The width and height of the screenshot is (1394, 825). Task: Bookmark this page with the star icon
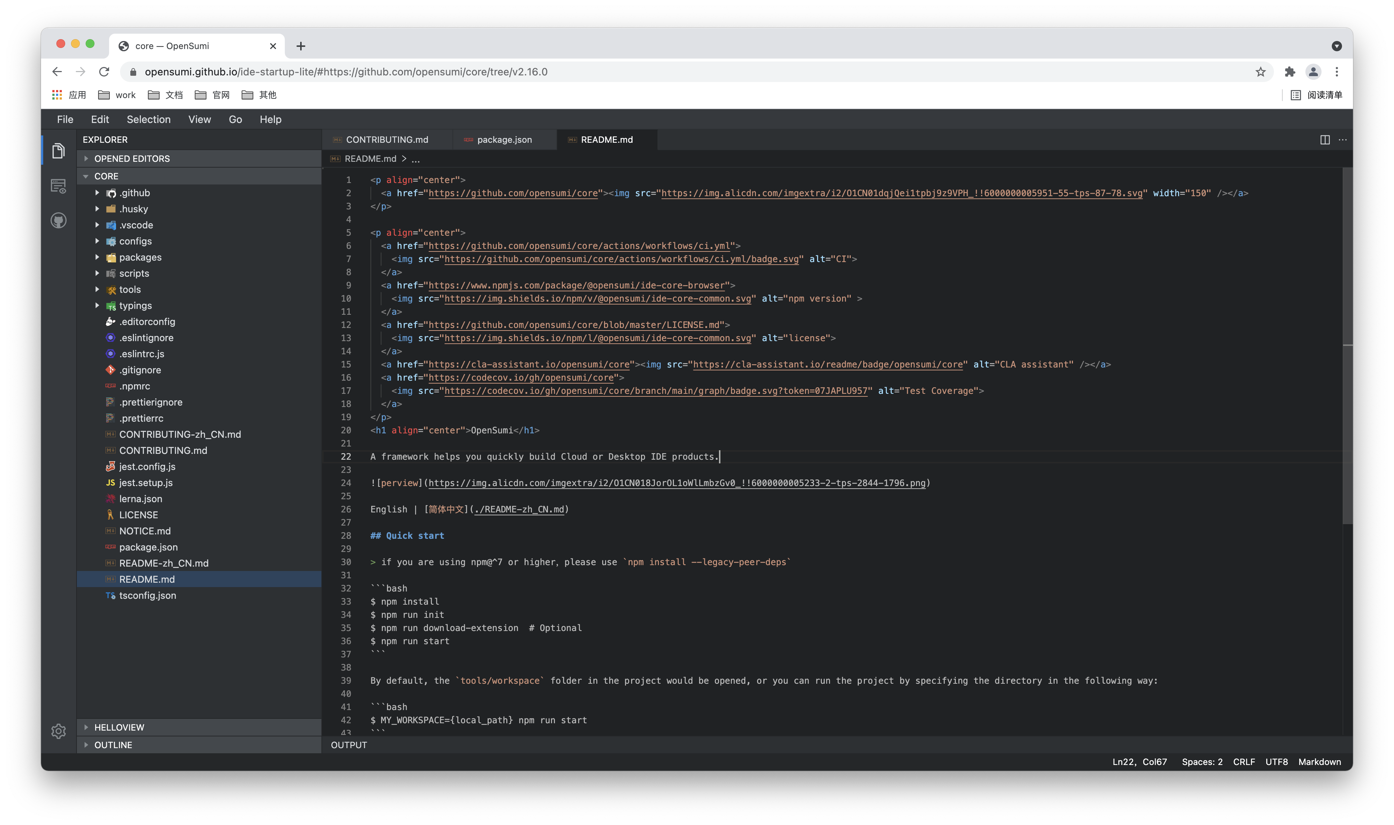click(1260, 72)
